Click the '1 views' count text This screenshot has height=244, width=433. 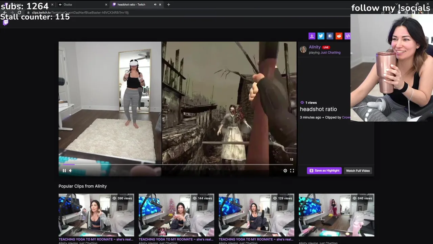click(x=311, y=103)
